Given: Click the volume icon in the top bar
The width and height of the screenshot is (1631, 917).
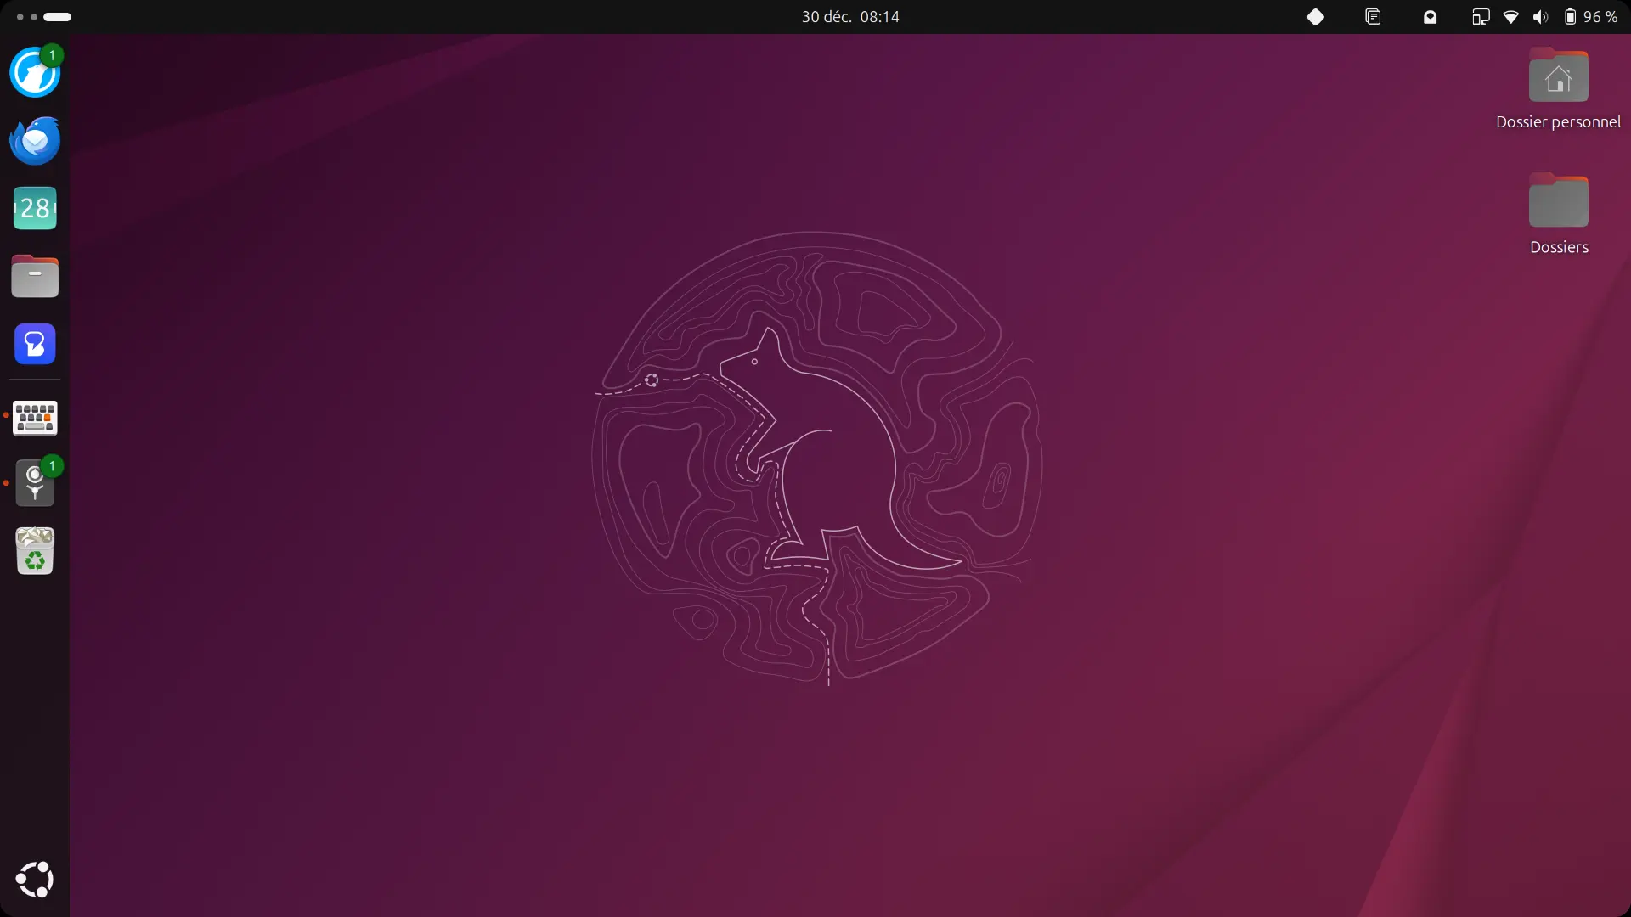Looking at the screenshot, I should (1540, 17).
